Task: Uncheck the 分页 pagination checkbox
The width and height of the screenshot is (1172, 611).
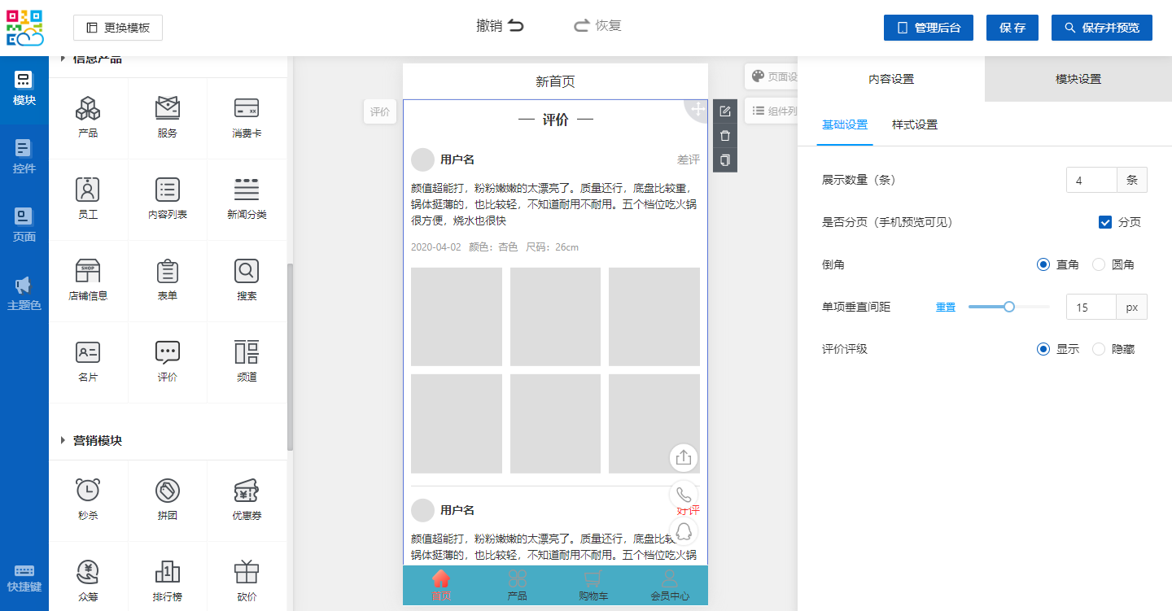Action: pos(1105,222)
